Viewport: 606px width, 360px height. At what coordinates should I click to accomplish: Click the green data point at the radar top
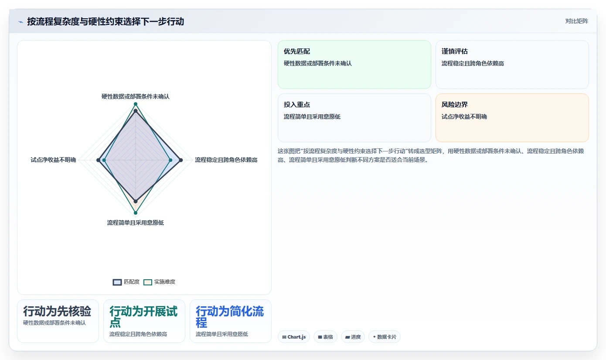click(136, 104)
